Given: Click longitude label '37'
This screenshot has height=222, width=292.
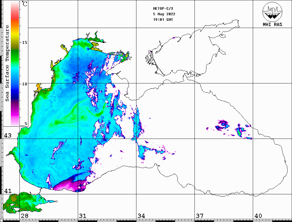Looking at the screenshot, I should pyautogui.click(x=200, y=216).
